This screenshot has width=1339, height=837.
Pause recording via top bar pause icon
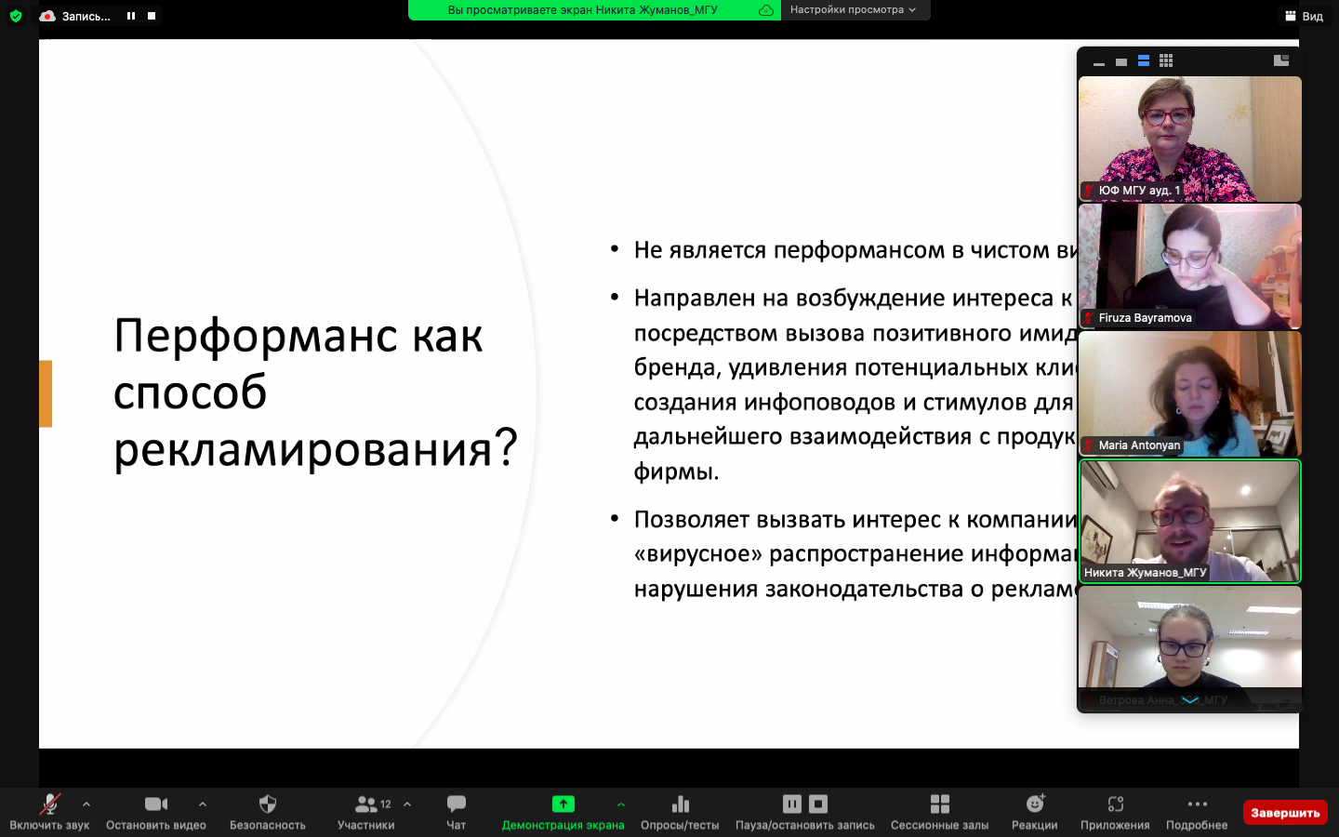coord(131,16)
